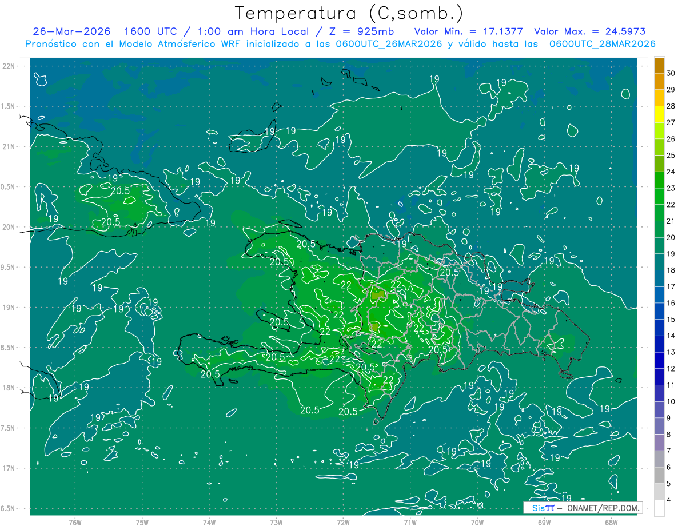Select the white swatch at legend bottom

659,508
